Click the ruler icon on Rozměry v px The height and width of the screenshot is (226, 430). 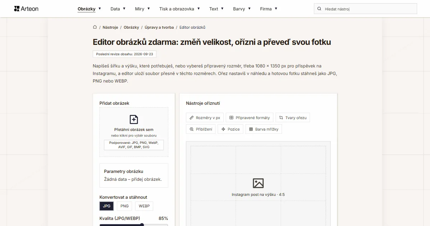point(192,118)
